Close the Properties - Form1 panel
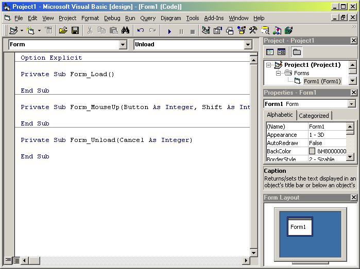This screenshot has width=360, height=269. (354, 93)
